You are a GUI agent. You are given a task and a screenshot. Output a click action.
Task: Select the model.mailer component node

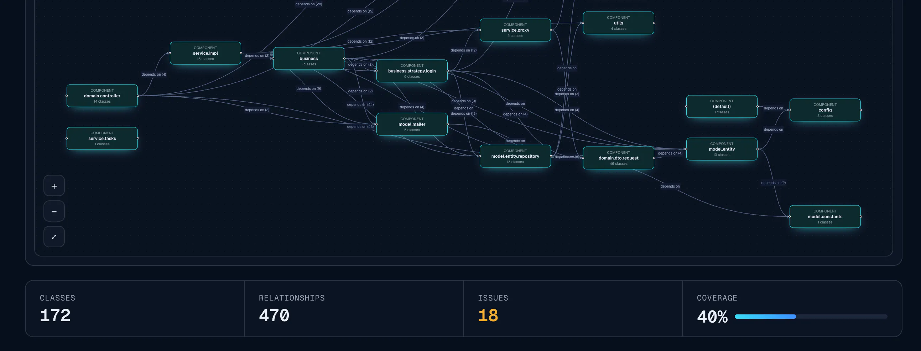coord(412,124)
